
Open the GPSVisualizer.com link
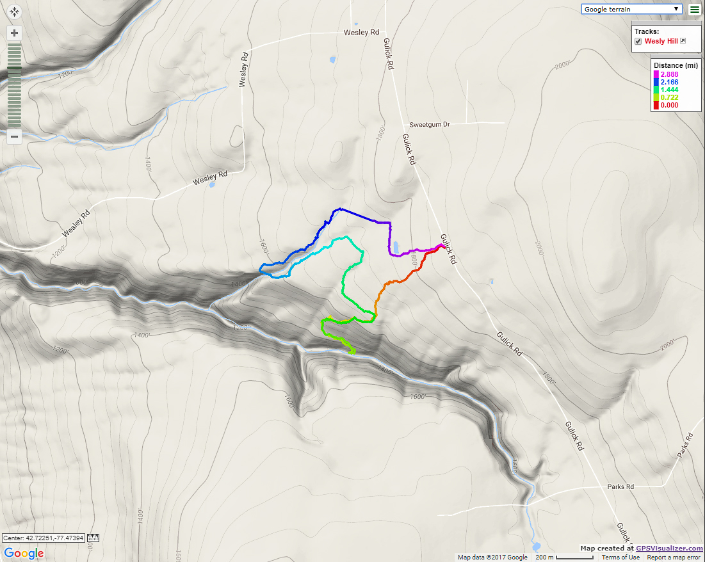(669, 548)
